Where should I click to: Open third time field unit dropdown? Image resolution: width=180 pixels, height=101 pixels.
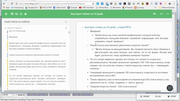tap(93, 95)
